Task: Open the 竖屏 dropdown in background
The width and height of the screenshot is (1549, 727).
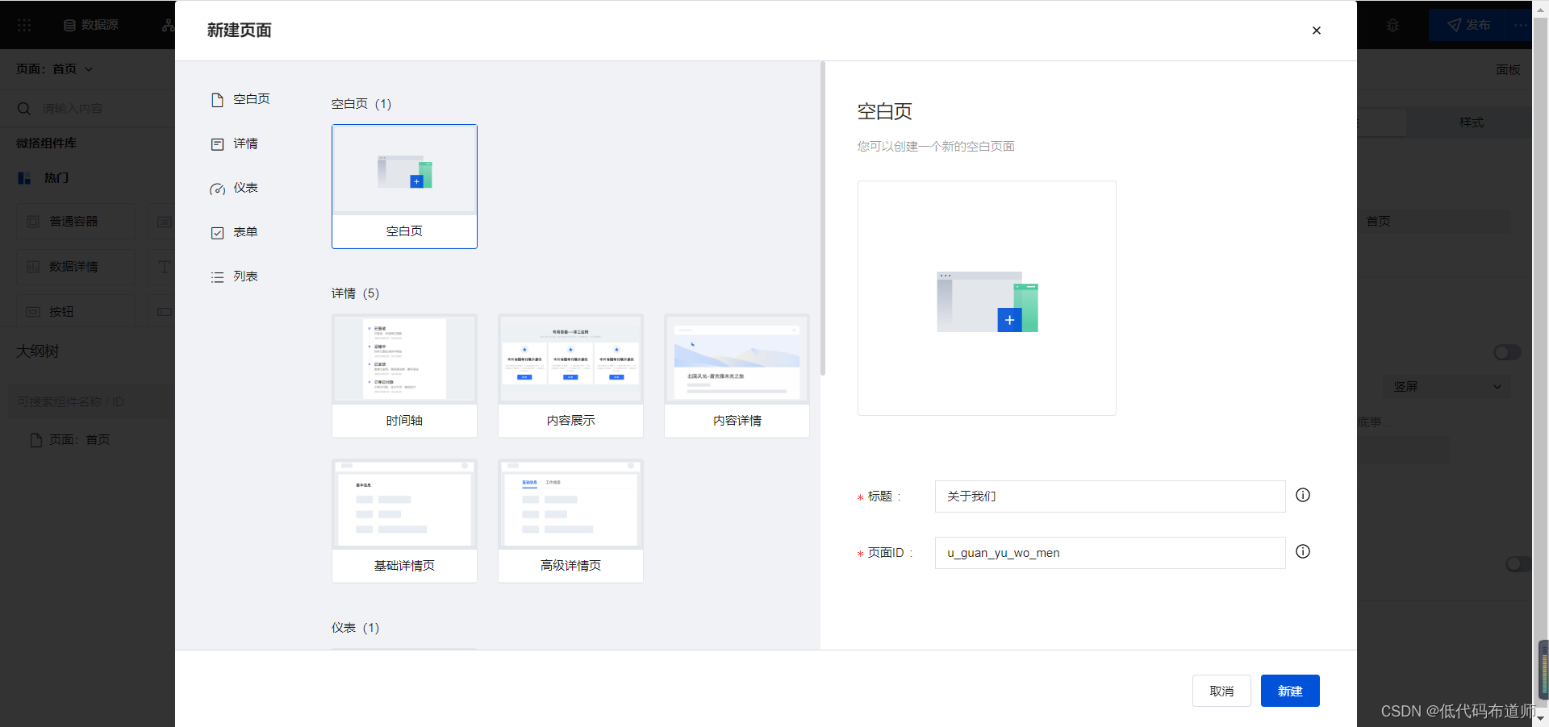Action: pyautogui.click(x=1447, y=387)
